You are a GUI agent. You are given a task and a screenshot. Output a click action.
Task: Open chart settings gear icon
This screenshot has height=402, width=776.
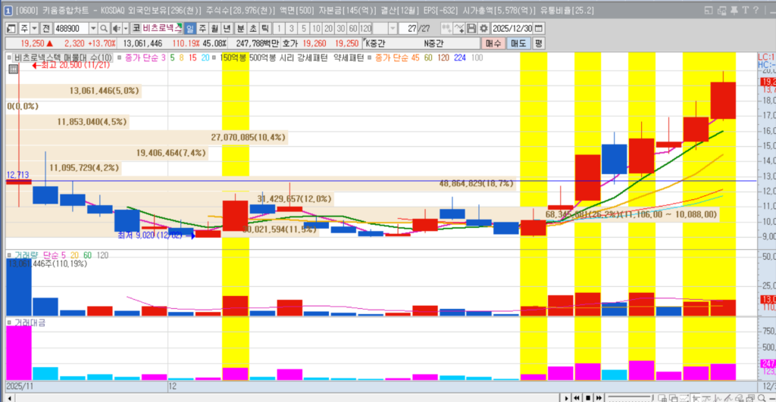tap(483, 28)
